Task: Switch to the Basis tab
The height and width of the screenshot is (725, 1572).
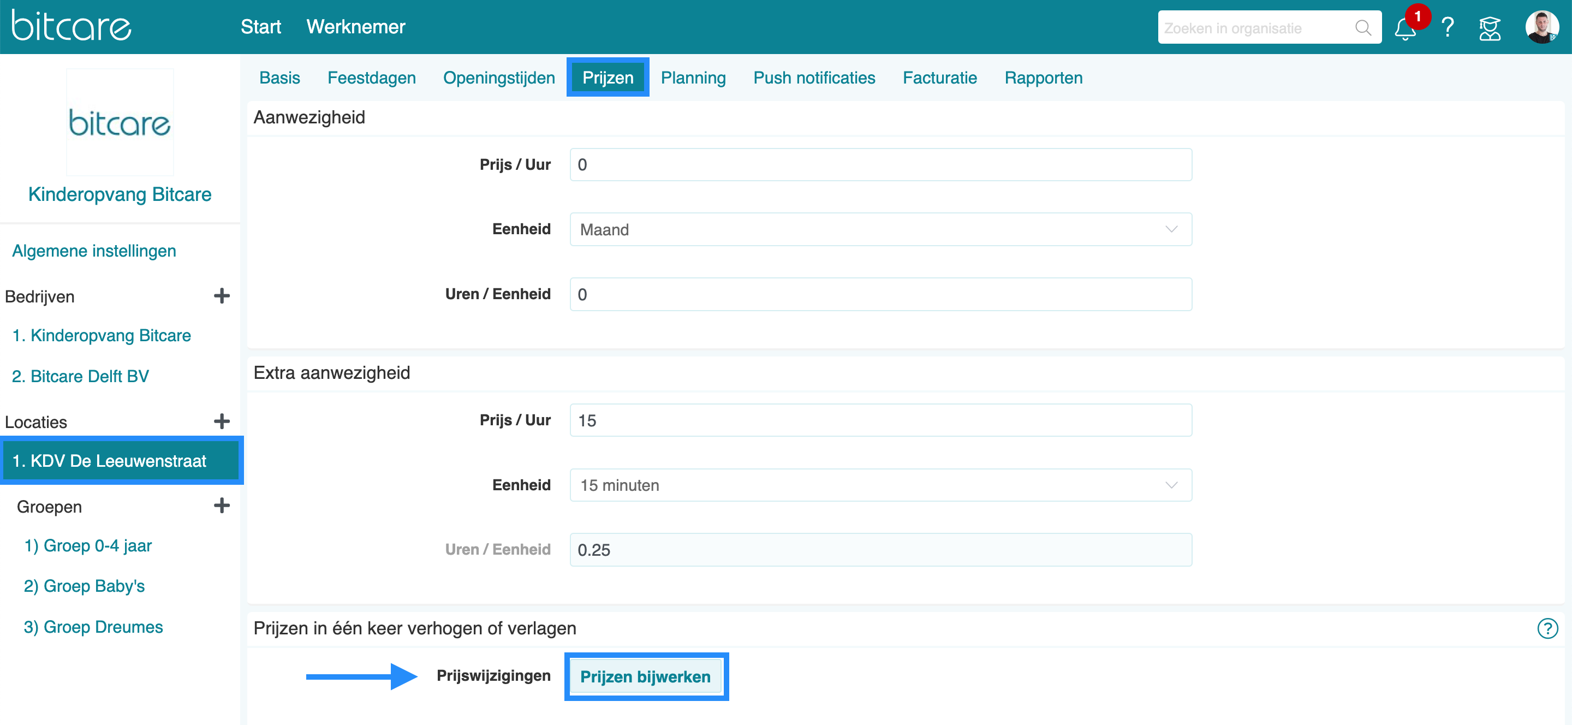Action: click(279, 78)
